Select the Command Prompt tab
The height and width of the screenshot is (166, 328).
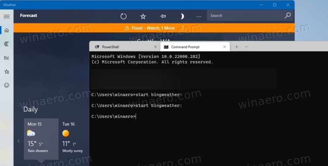pos(195,47)
